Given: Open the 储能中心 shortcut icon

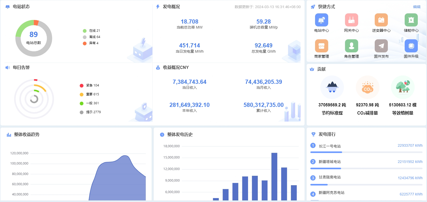Looking at the screenshot, I should click(x=411, y=20).
